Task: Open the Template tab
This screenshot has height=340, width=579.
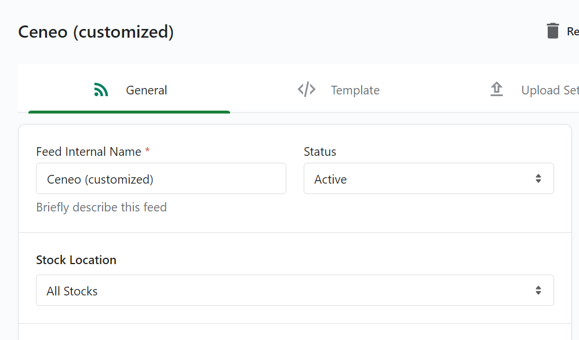Action: (338, 90)
